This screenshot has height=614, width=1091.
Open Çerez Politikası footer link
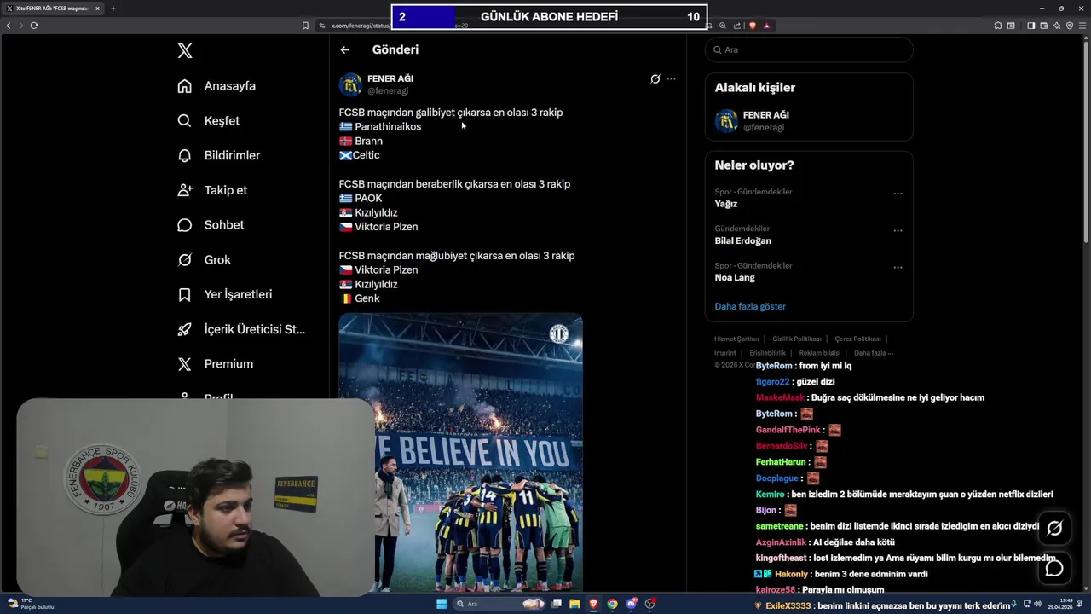tap(857, 339)
